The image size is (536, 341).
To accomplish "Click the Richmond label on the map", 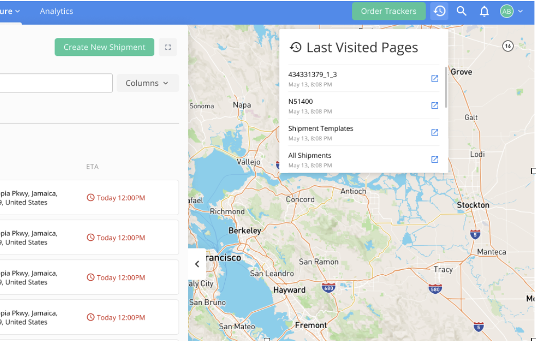I will pos(227,211).
